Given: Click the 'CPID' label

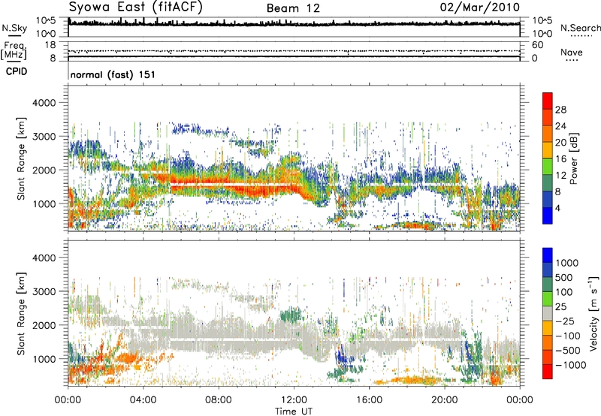Looking at the screenshot, I should pos(17,71).
